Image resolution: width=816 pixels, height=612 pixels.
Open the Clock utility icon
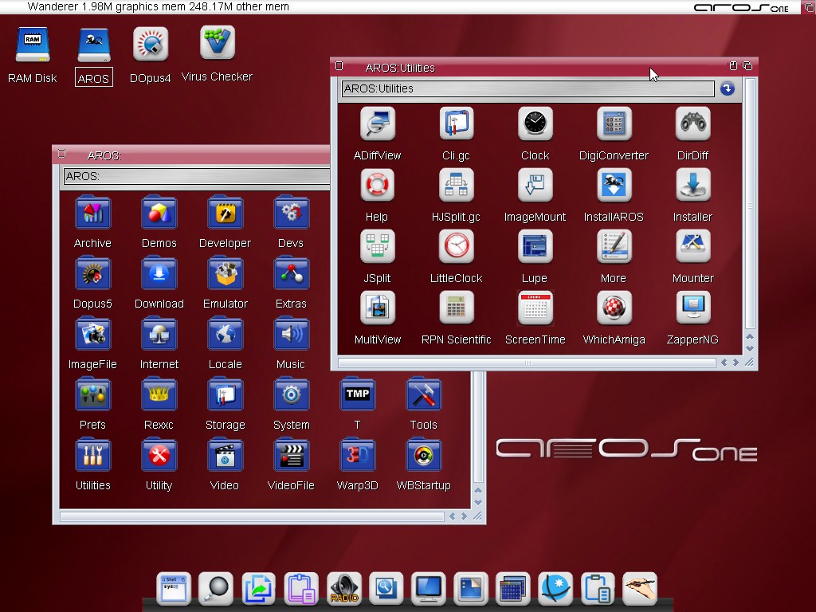535,124
